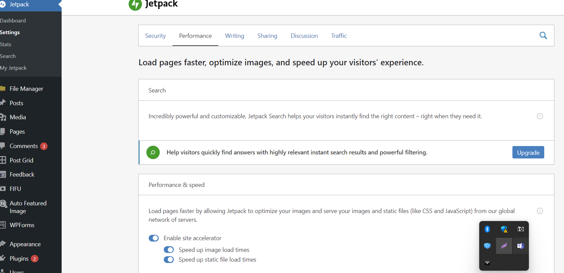Open the Writing tab

234,36
